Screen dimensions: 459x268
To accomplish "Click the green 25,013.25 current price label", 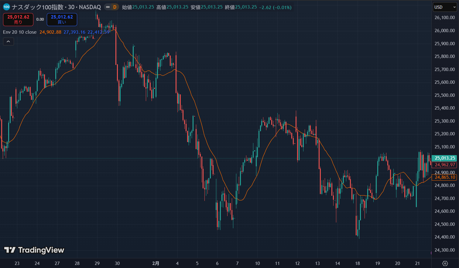I will point(445,158).
